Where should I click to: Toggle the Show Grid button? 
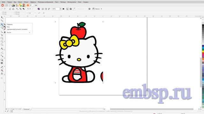click(x=71, y=9)
